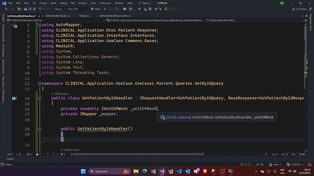Open the Class View side tab
The height and width of the screenshot is (176, 314).
(x=3, y=82)
